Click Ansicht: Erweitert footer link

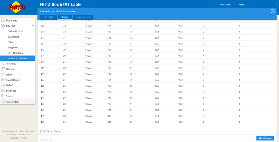[x=9, y=131]
